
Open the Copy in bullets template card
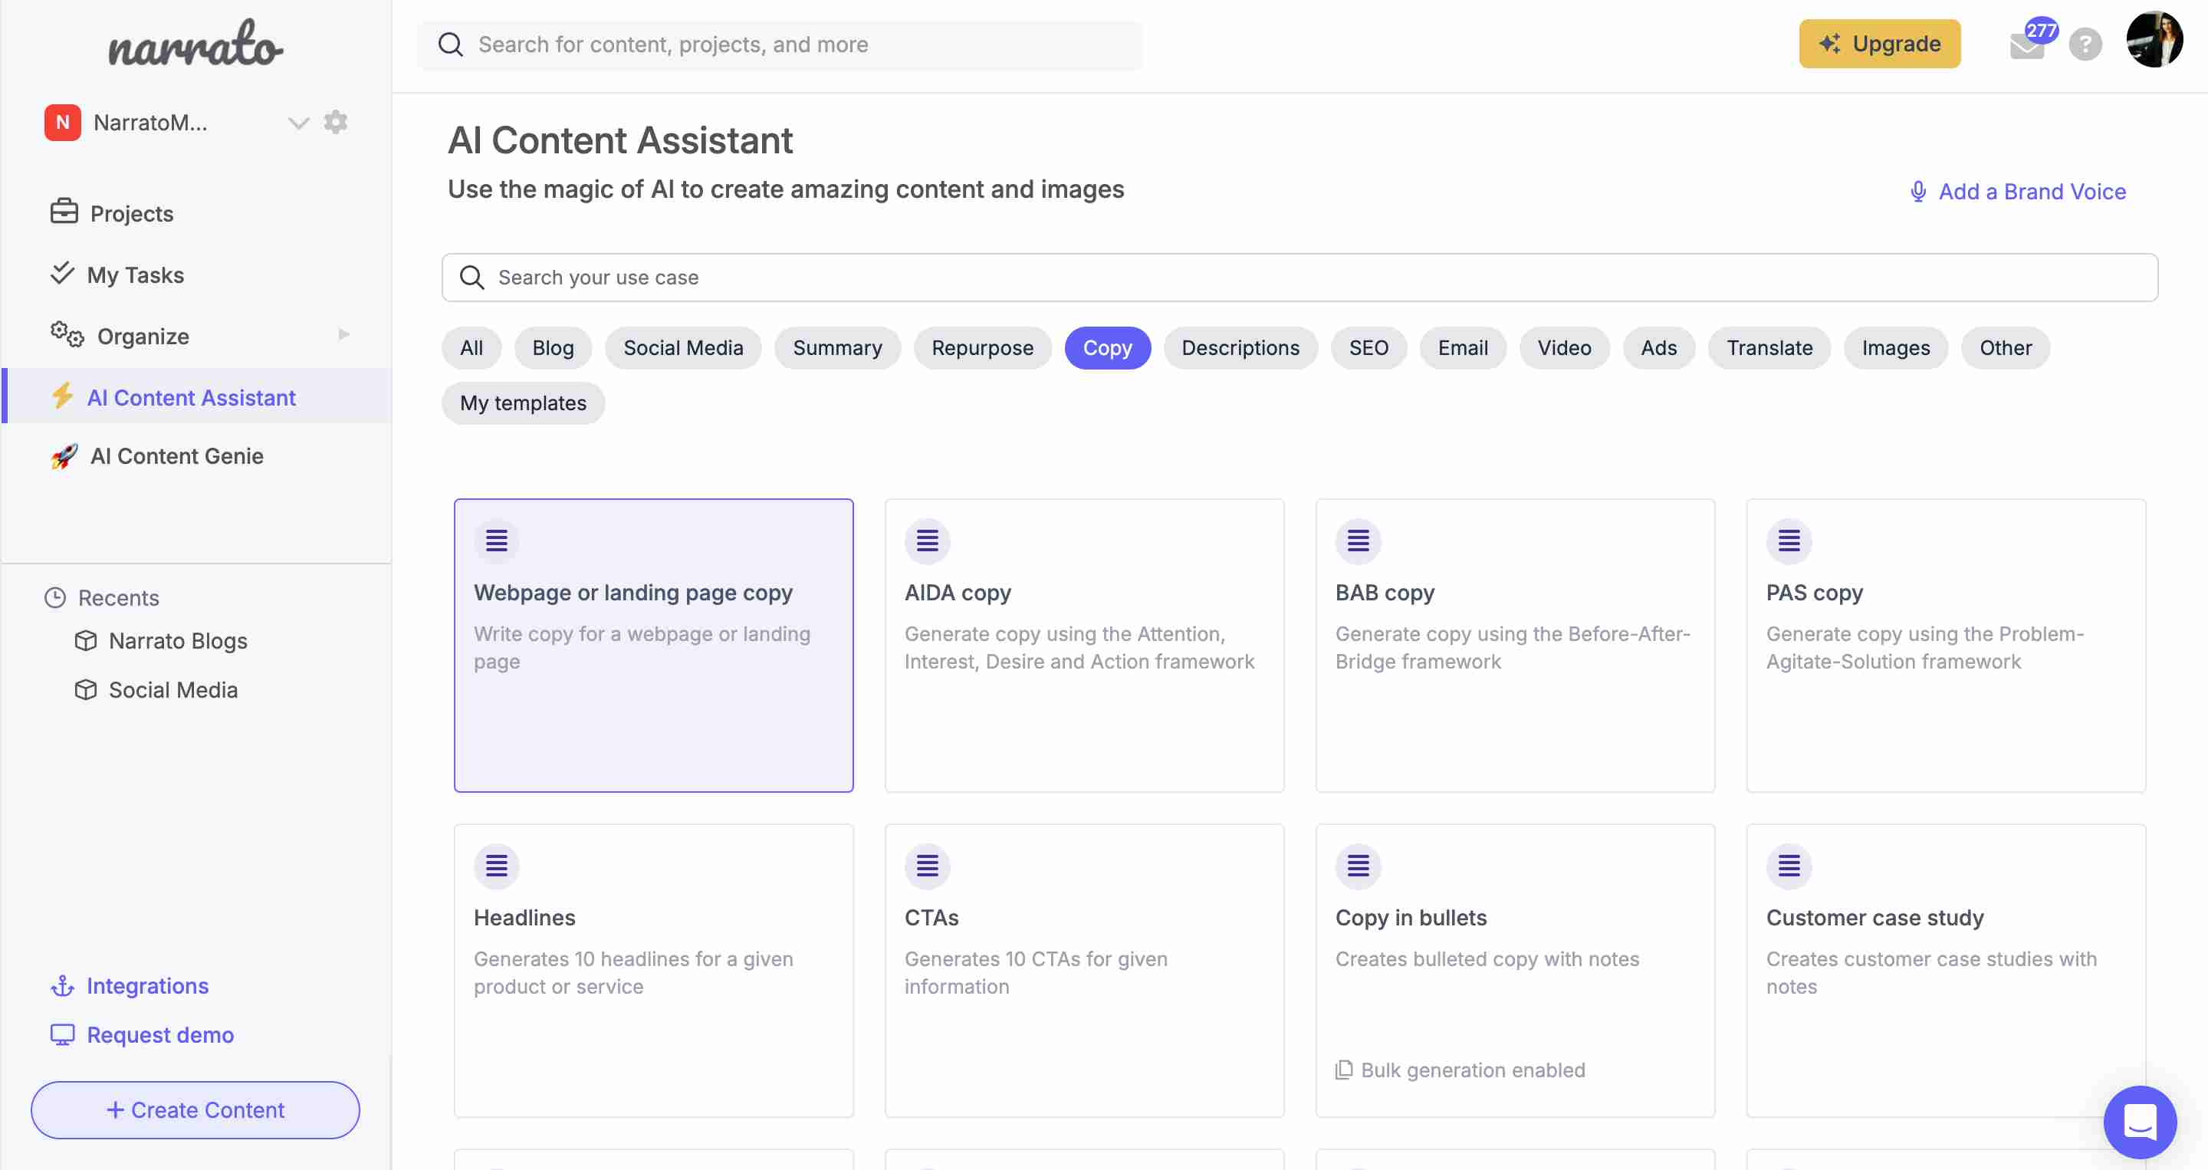tap(1516, 971)
